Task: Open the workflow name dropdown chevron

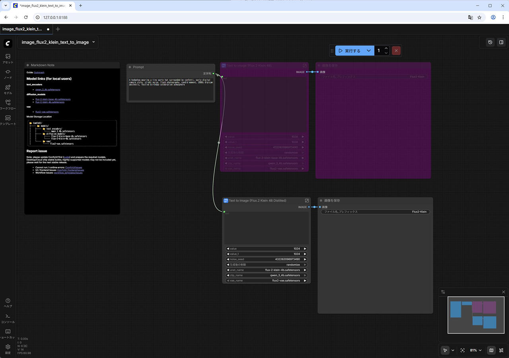Action: [x=93, y=42]
